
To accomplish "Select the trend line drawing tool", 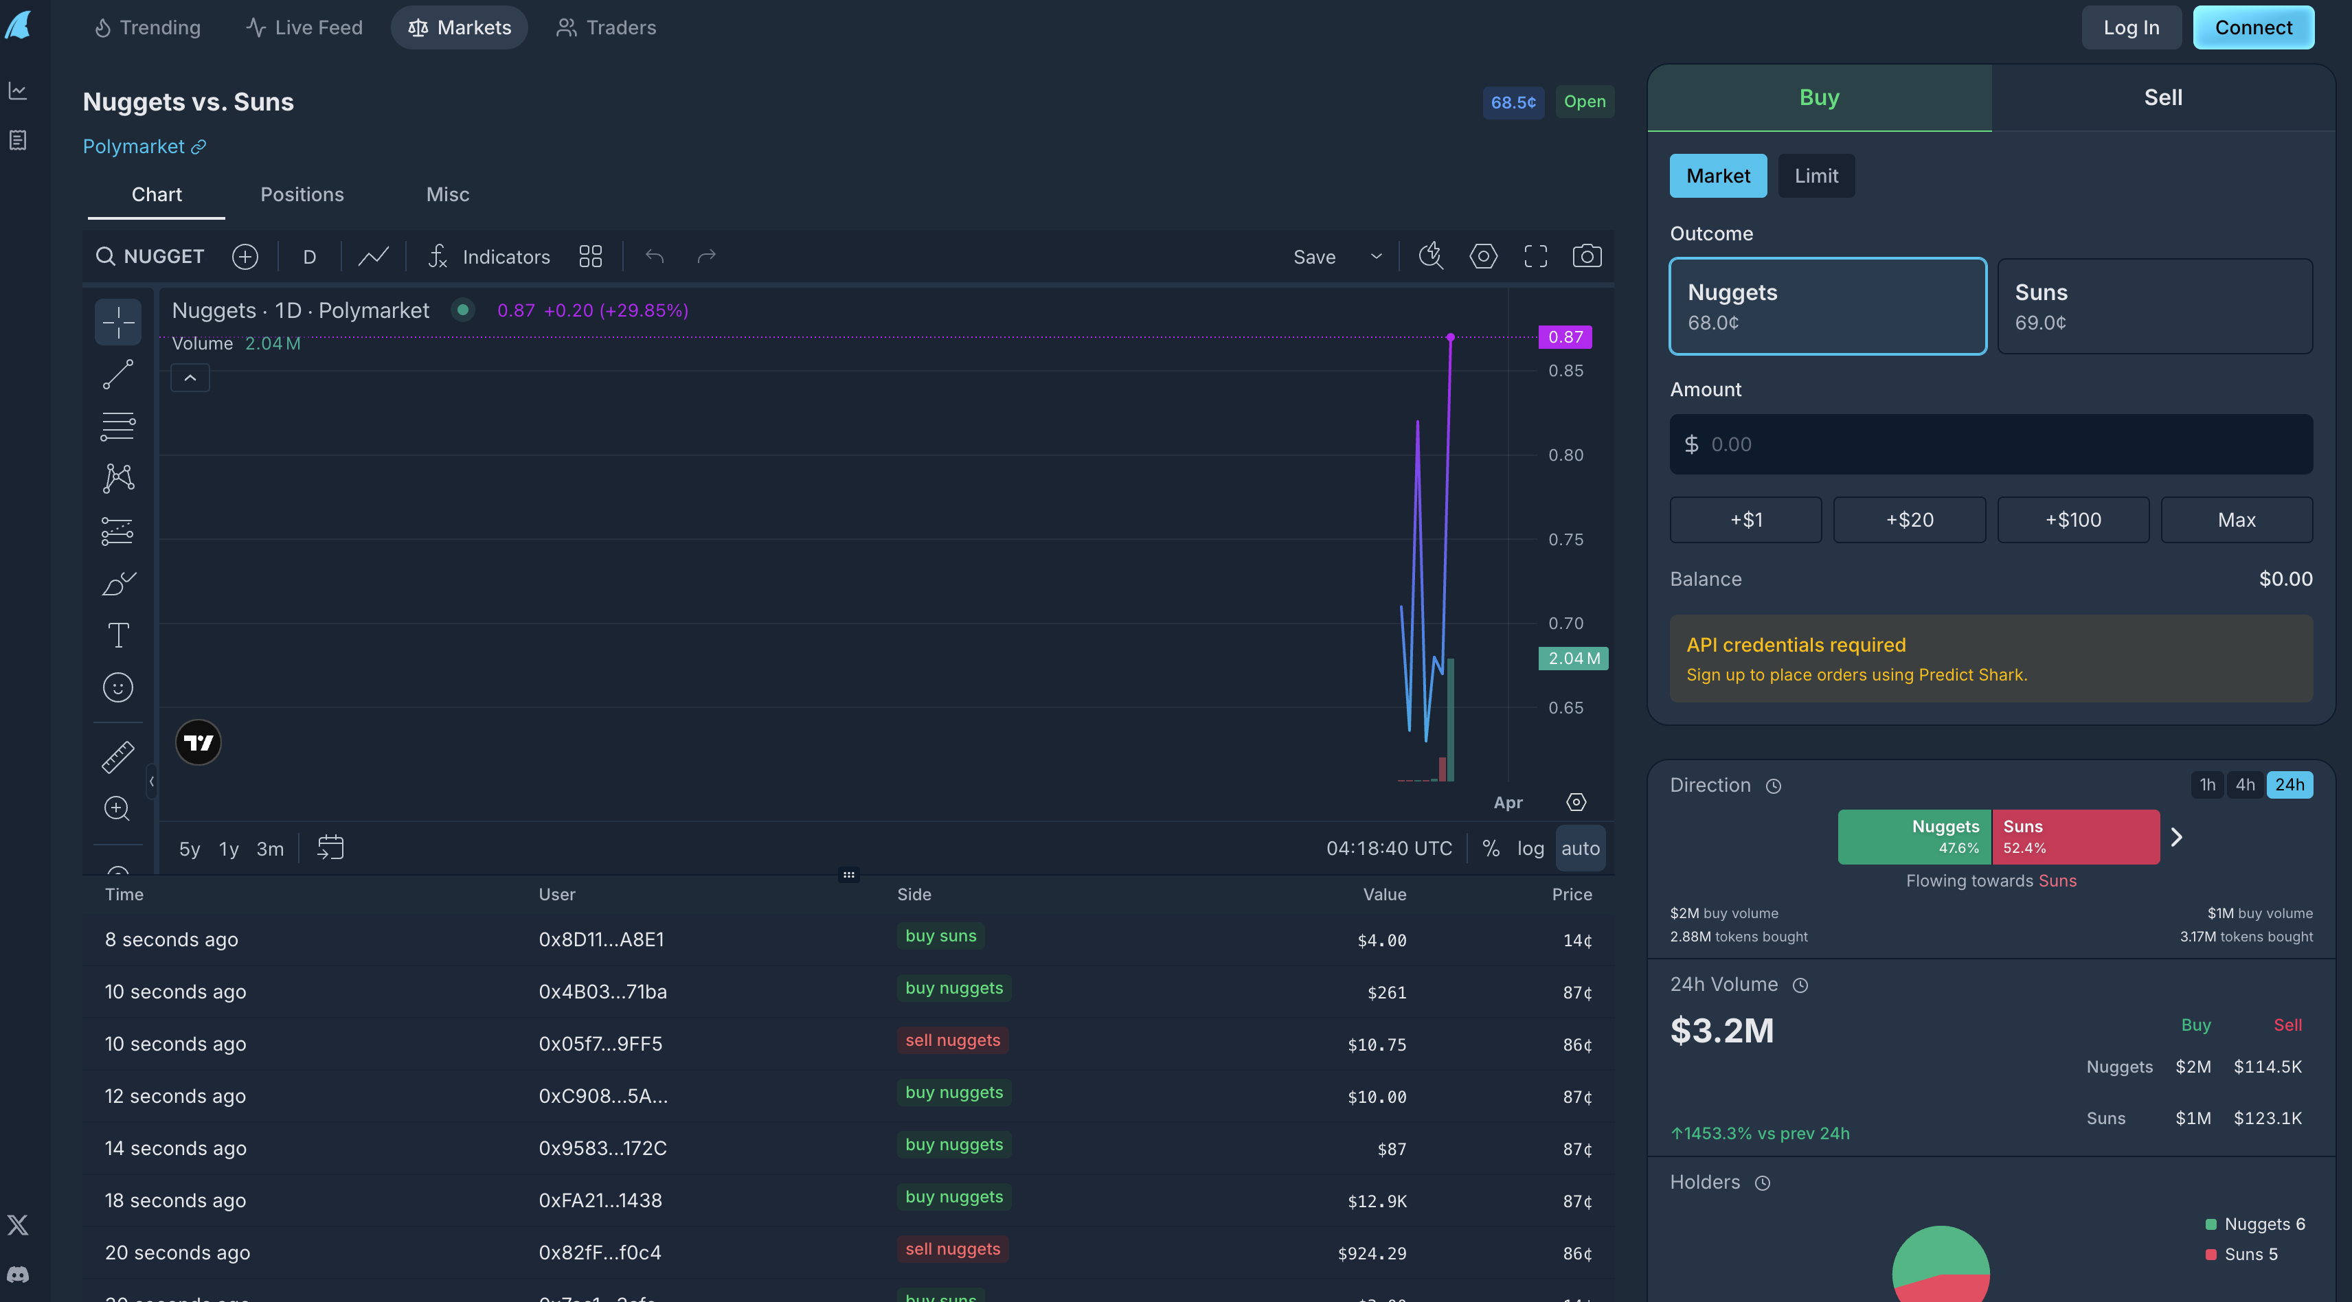I will (117, 374).
